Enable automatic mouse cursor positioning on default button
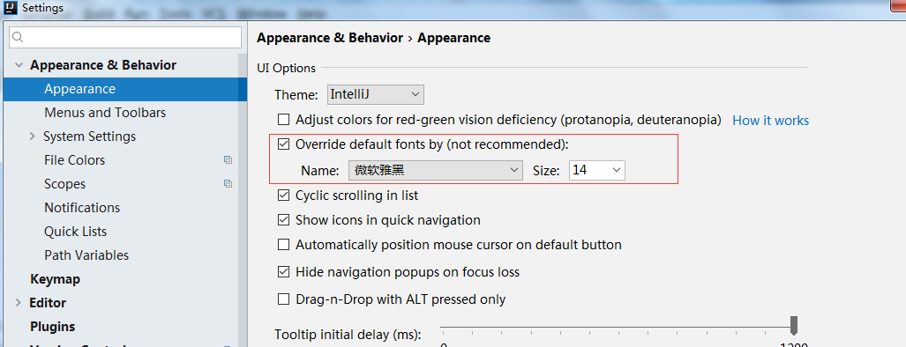The height and width of the screenshot is (347, 906). (x=284, y=245)
